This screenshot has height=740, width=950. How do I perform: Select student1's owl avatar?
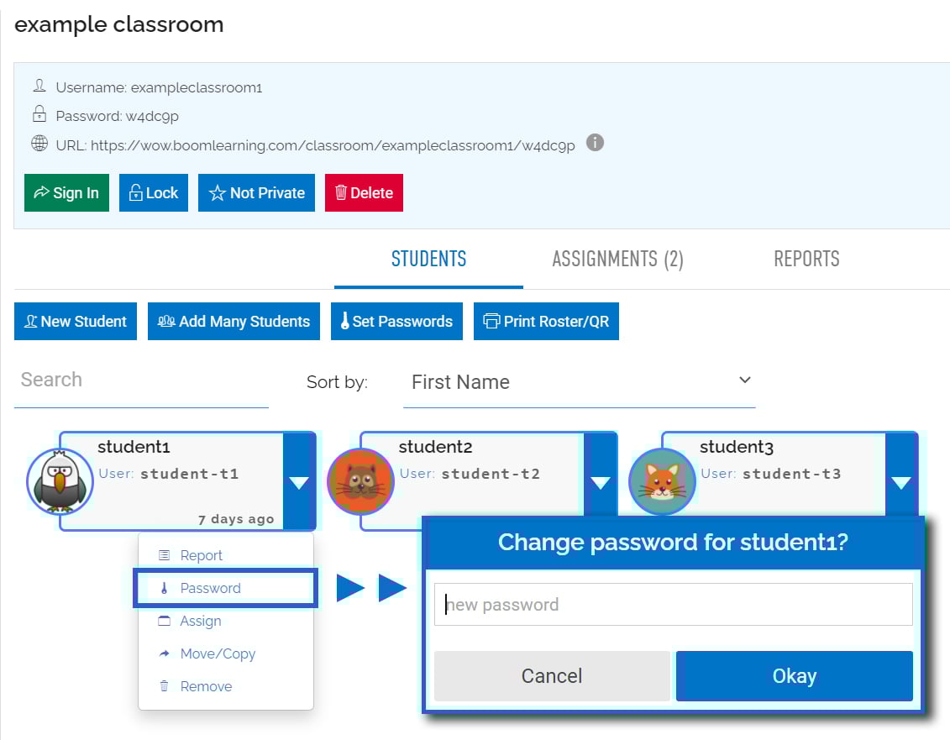[59, 481]
